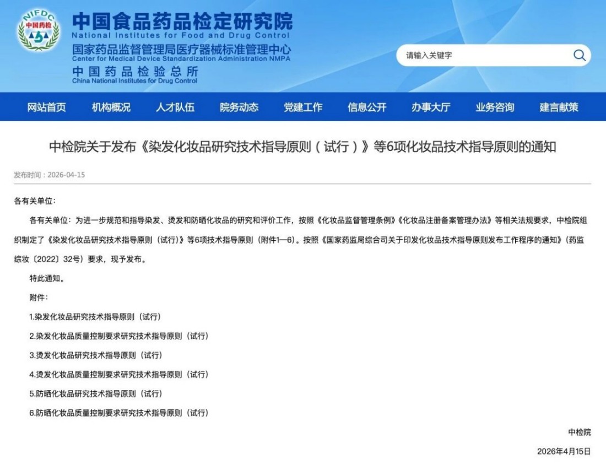Open the 机构概况 section
The width and height of the screenshot is (606, 470).
click(111, 108)
